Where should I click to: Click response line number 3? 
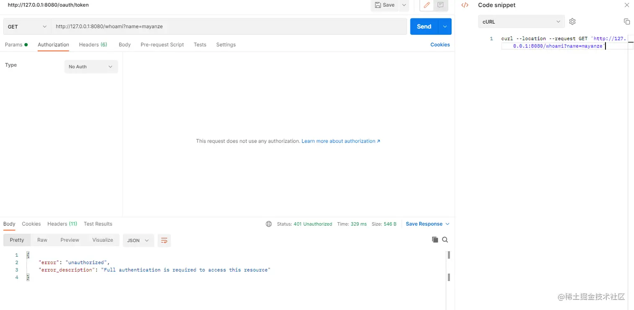click(17, 270)
